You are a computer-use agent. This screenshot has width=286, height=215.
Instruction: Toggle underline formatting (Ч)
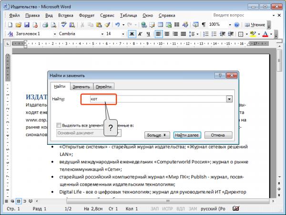(x=148, y=34)
